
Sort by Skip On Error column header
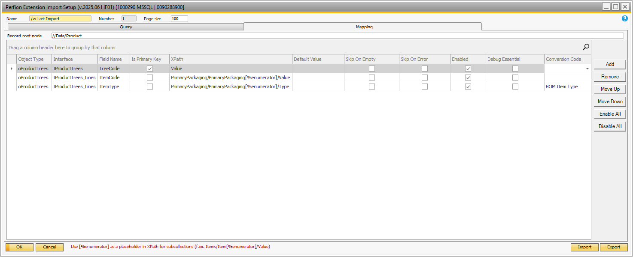pyautogui.click(x=425, y=59)
